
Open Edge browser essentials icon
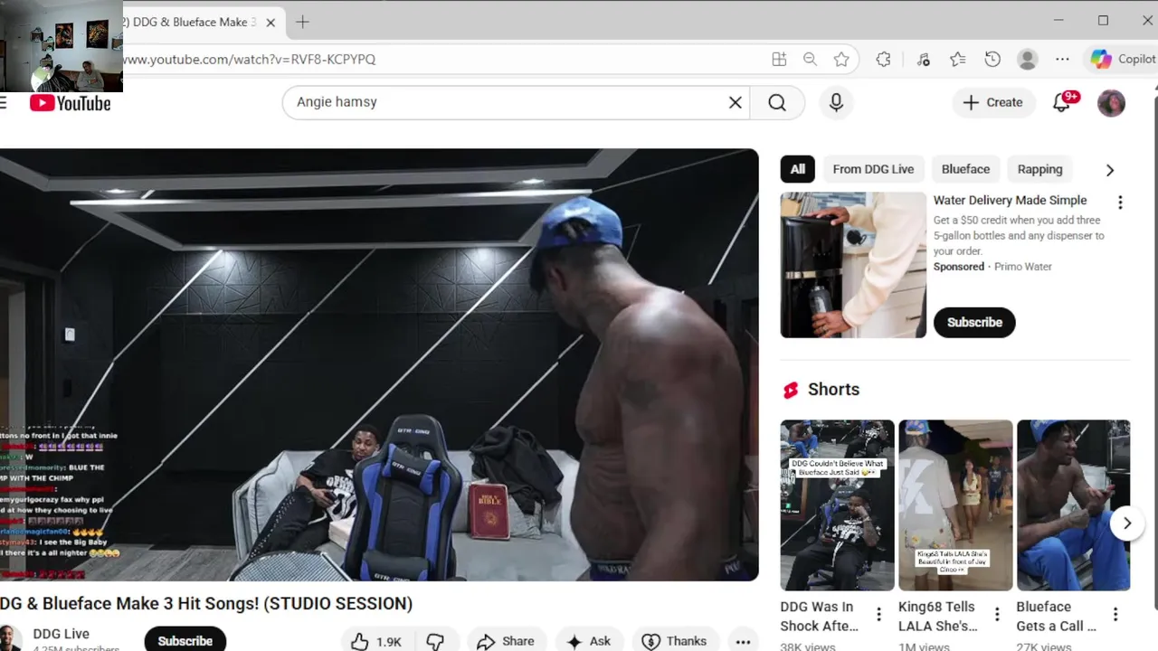coord(923,59)
